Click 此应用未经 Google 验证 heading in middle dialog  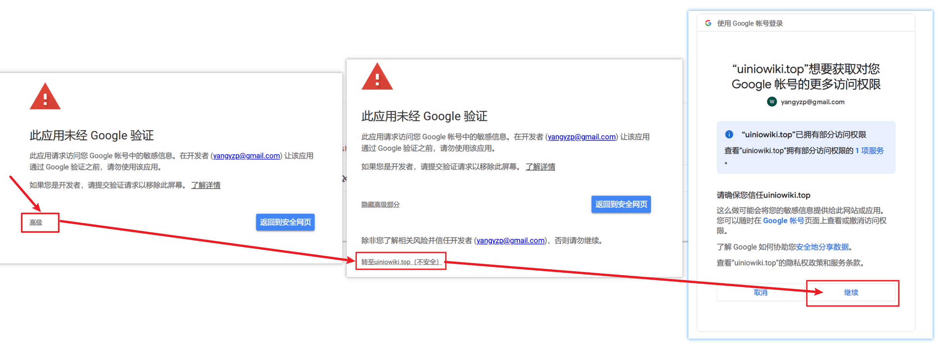coord(424,116)
